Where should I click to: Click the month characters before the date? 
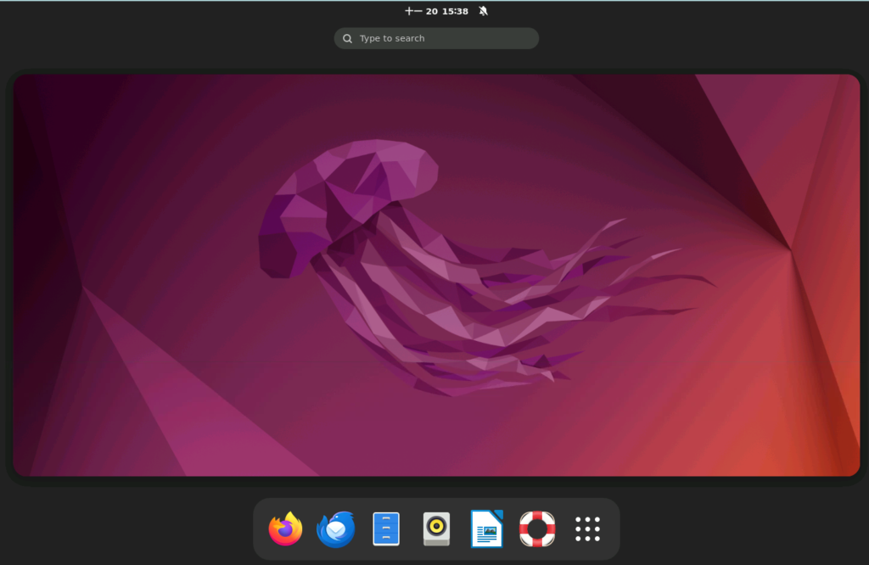(413, 11)
